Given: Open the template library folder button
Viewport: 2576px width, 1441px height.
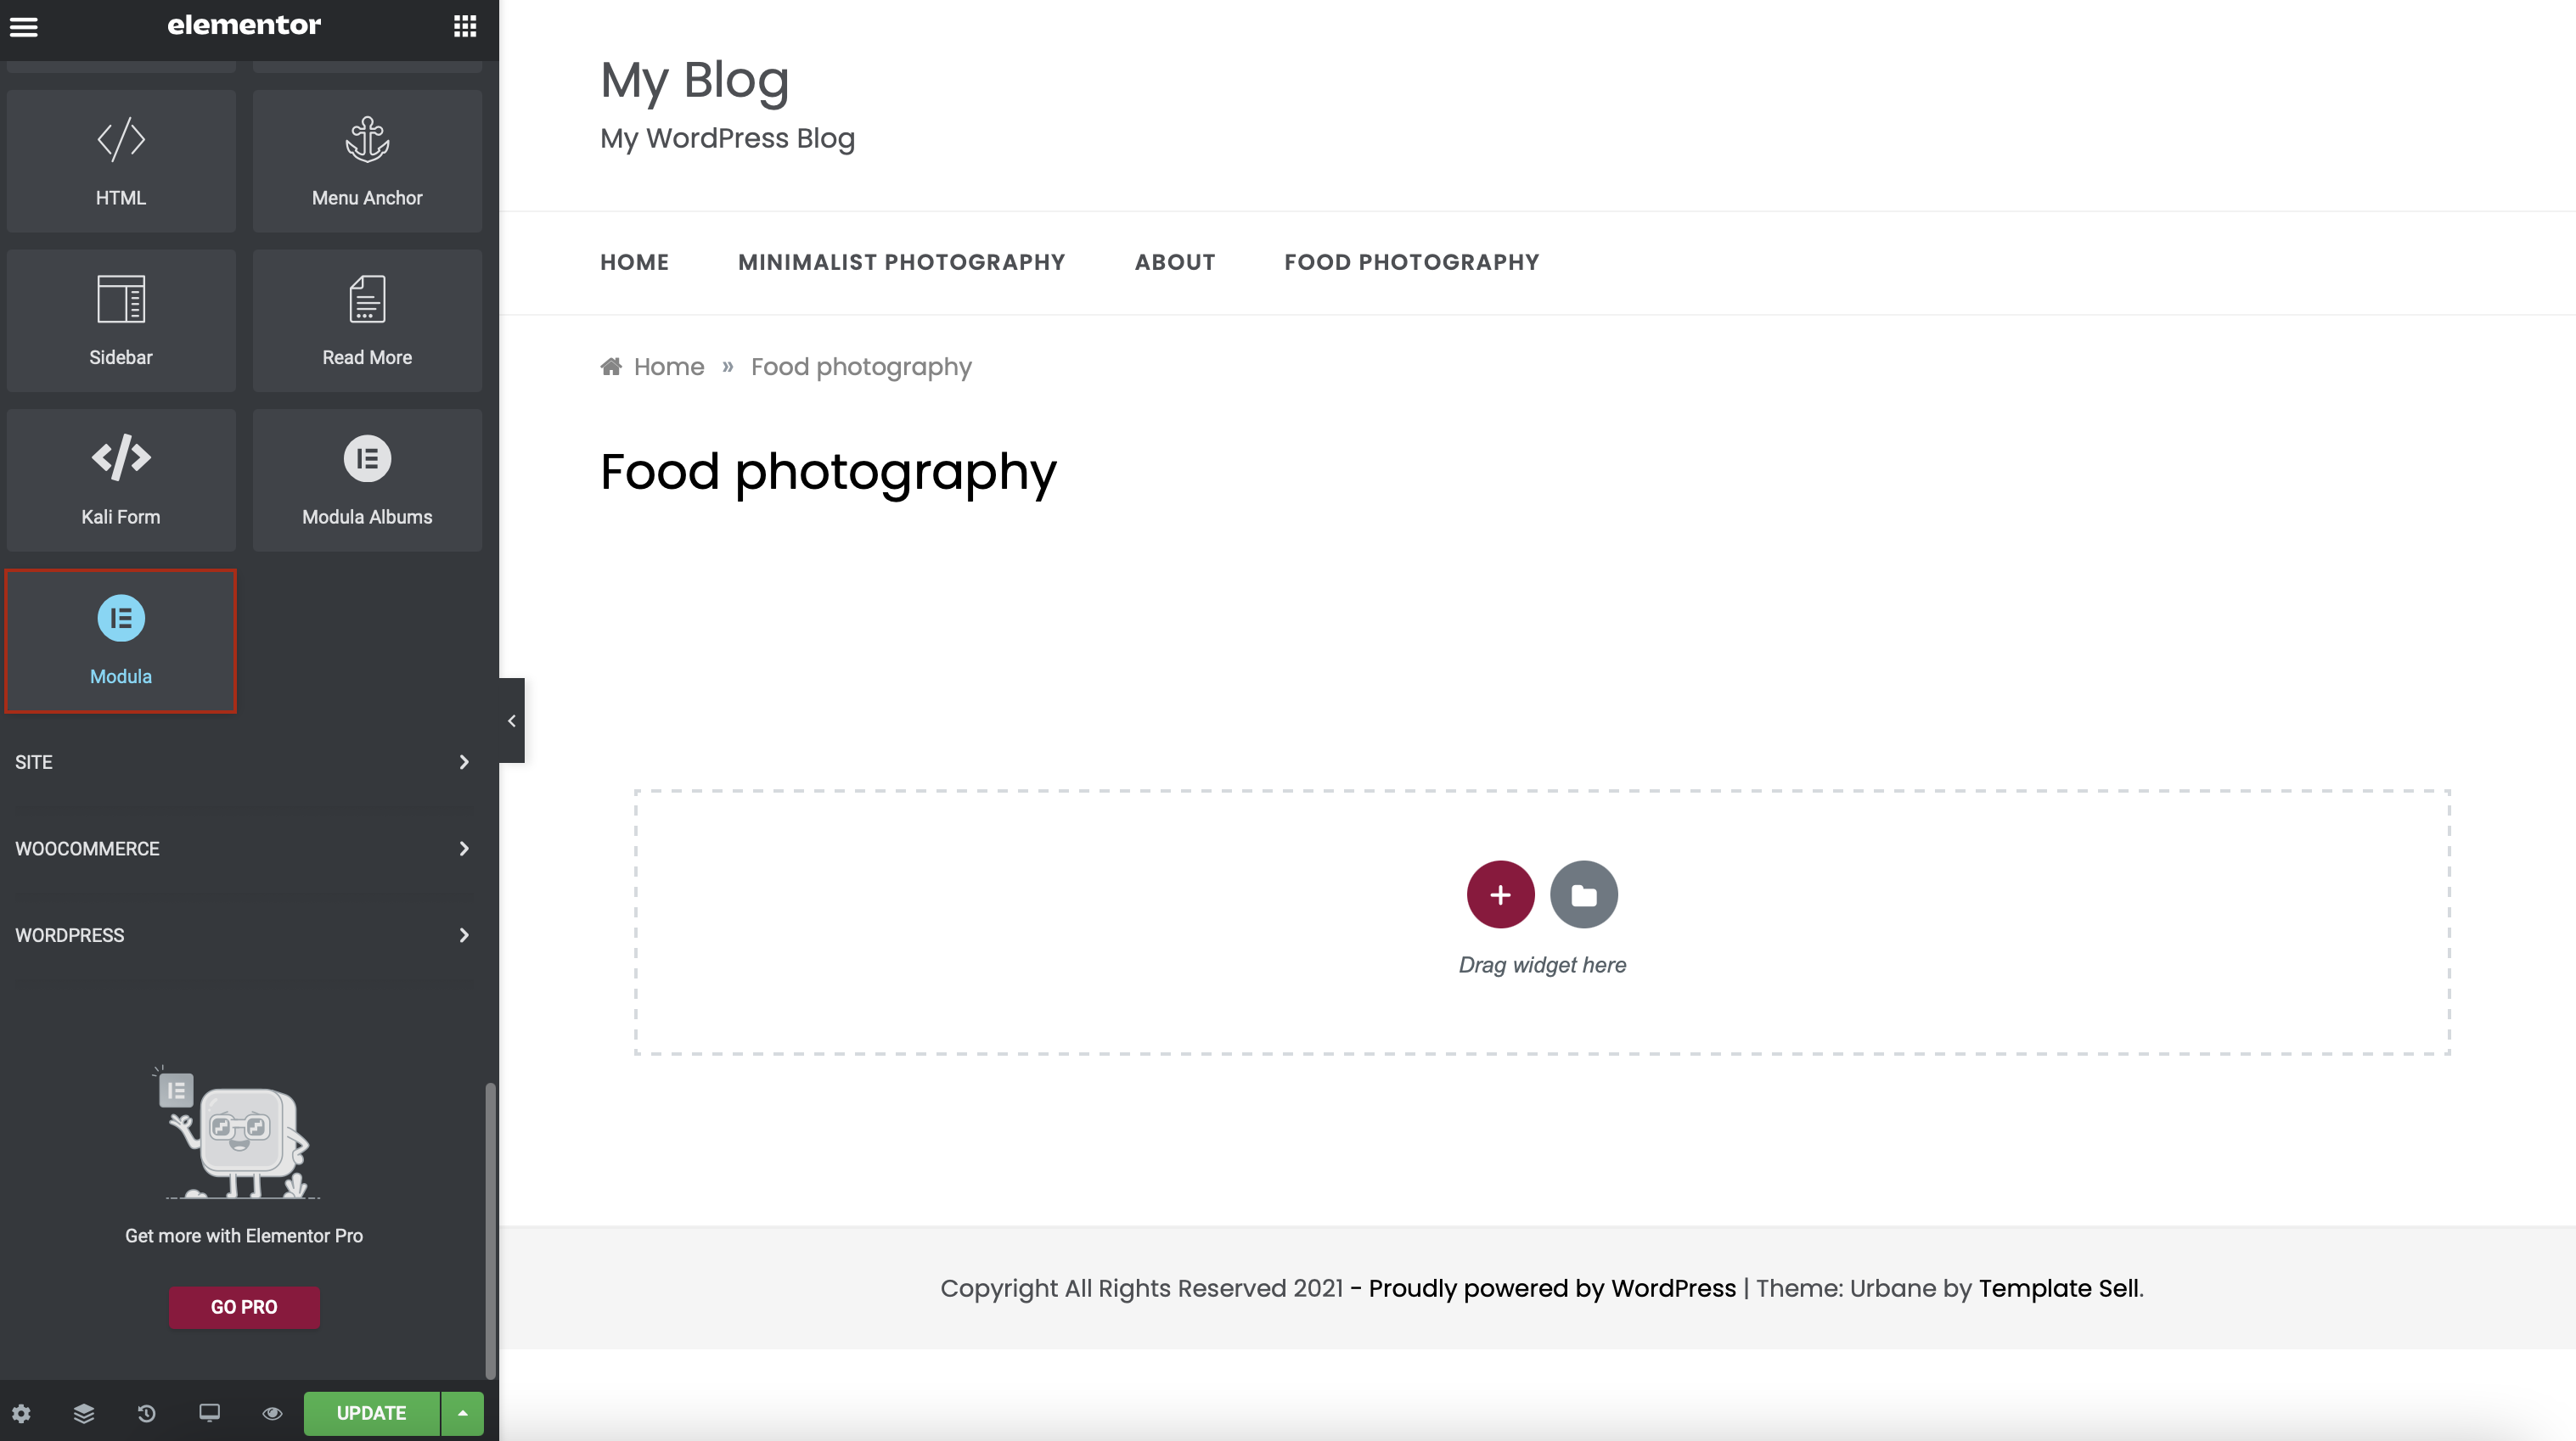Looking at the screenshot, I should (x=1583, y=894).
